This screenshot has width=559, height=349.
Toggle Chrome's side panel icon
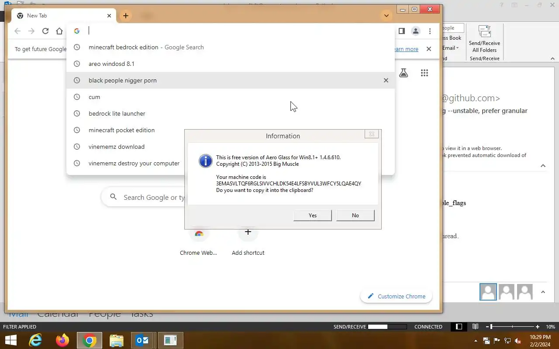click(x=402, y=31)
